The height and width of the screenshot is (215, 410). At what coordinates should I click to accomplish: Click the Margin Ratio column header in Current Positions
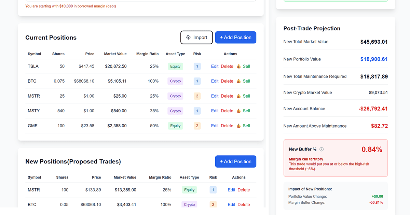click(147, 54)
